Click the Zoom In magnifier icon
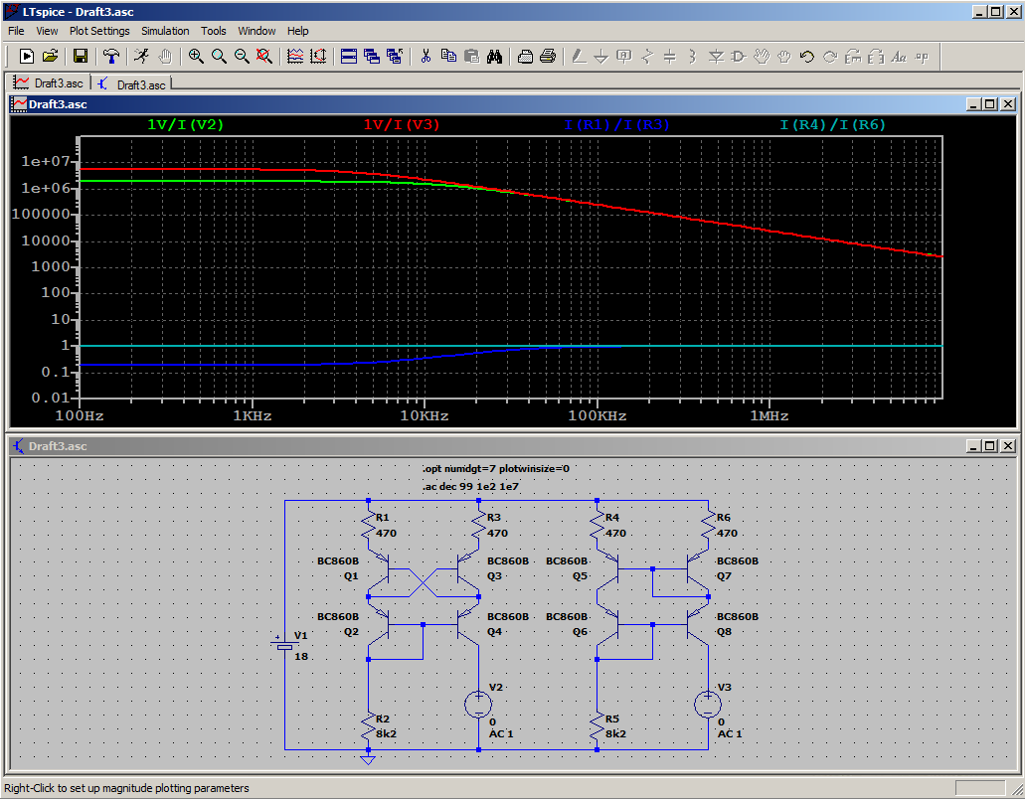1025x799 pixels. 196,57
